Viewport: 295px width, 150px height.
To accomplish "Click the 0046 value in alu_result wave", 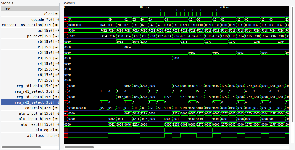I will [128, 124].
